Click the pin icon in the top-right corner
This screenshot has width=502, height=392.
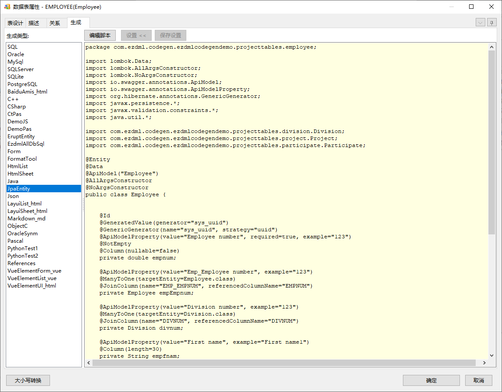coord(492,23)
